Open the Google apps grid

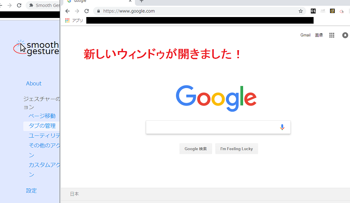click(332, 35)
